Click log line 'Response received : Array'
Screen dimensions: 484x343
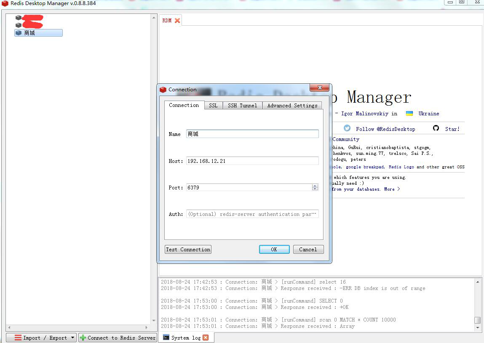pyautogui.click(x=258, y=326)
